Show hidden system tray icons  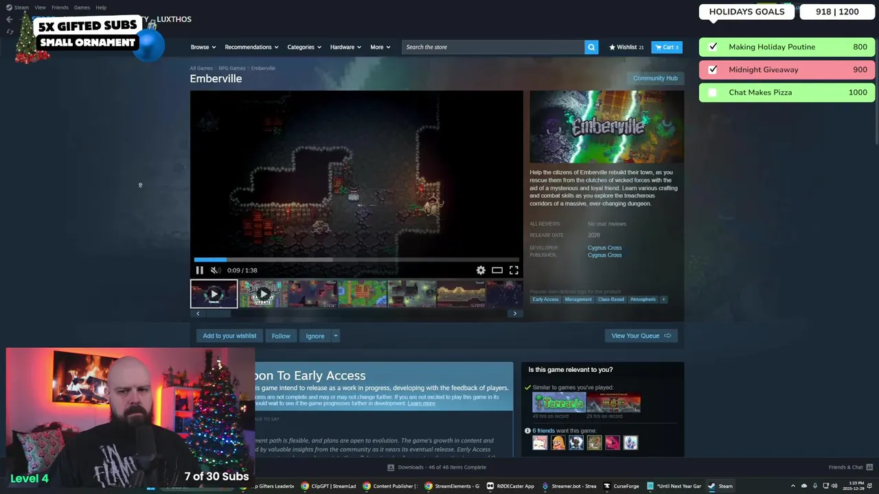click(793, 486)
